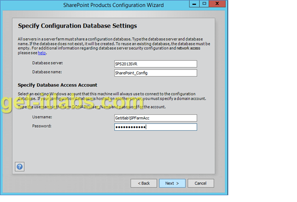Go to the previous page with Back

pyautogui.click(x=144, y=183)
